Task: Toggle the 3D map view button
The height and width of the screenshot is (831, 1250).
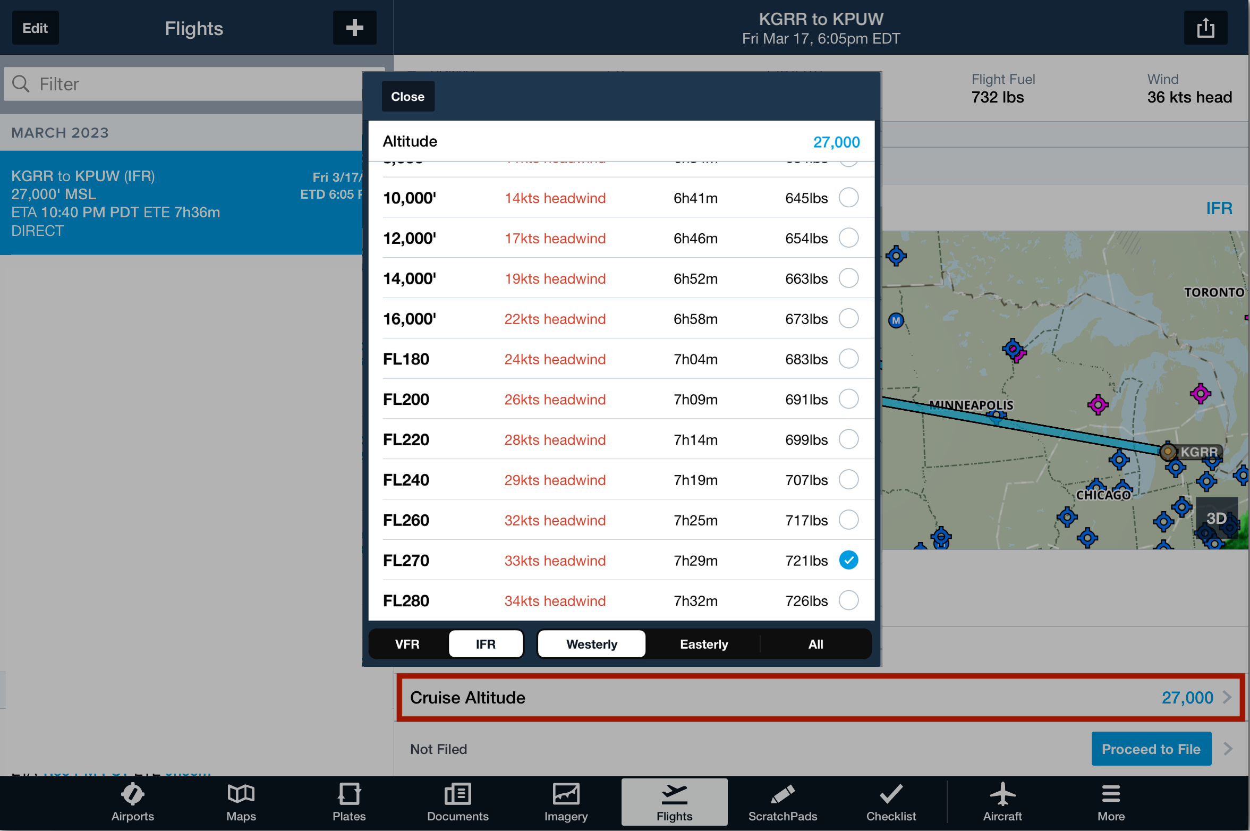Action: tap(1216, 518)
